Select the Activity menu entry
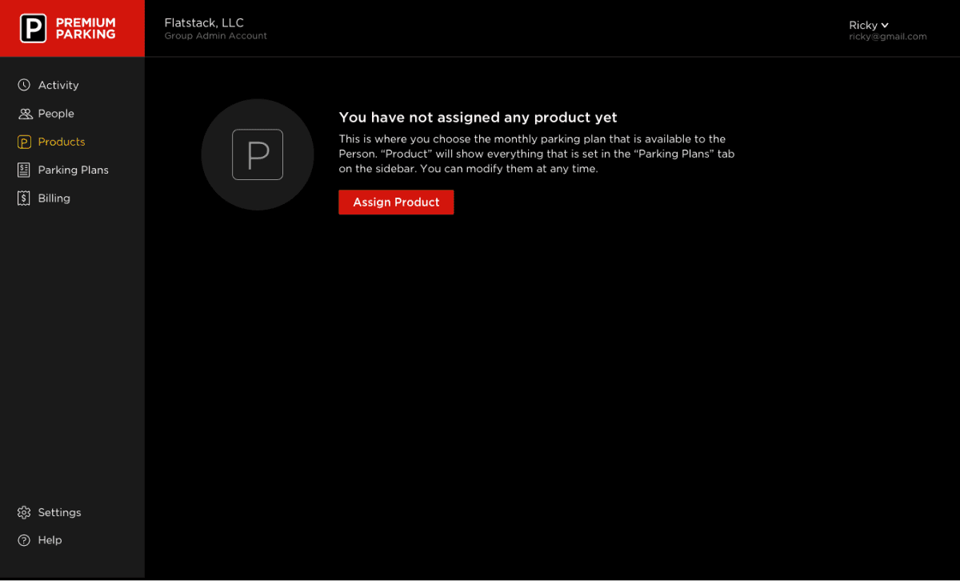Viewport: 960px width, 581px height. click(58, 85)
